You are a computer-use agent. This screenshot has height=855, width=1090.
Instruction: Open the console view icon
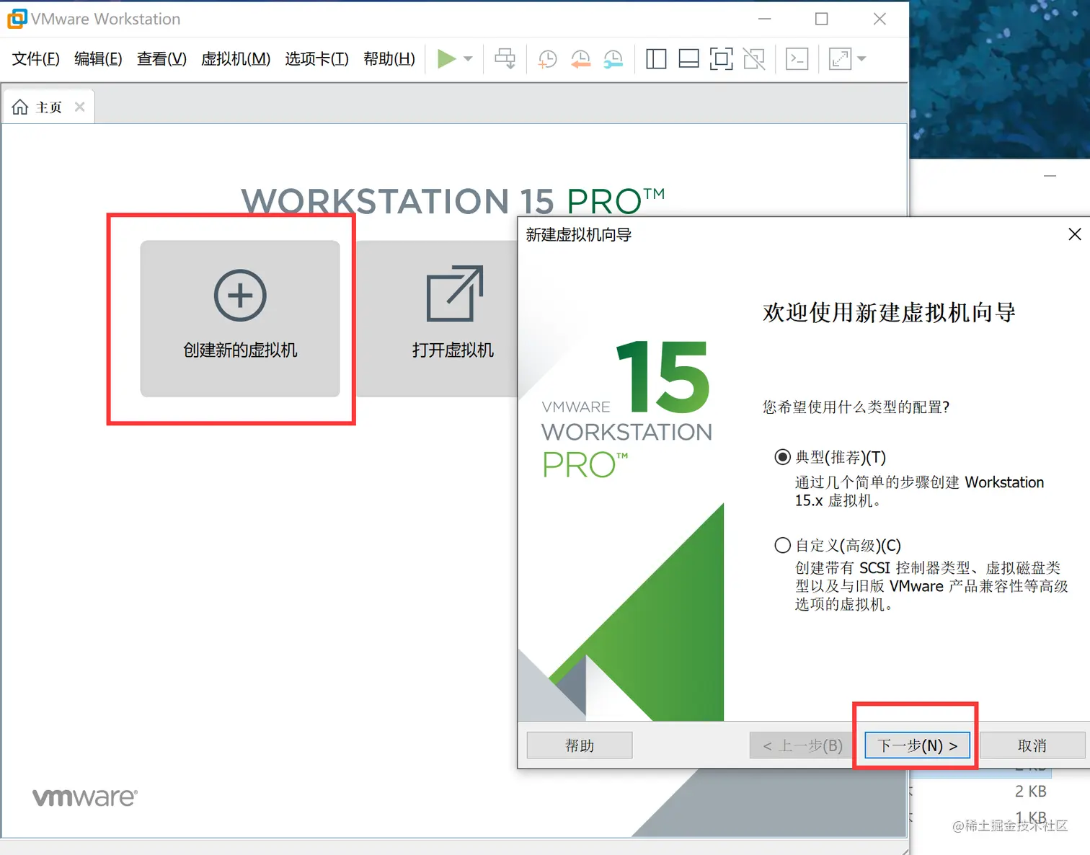(x=797, y=59)
